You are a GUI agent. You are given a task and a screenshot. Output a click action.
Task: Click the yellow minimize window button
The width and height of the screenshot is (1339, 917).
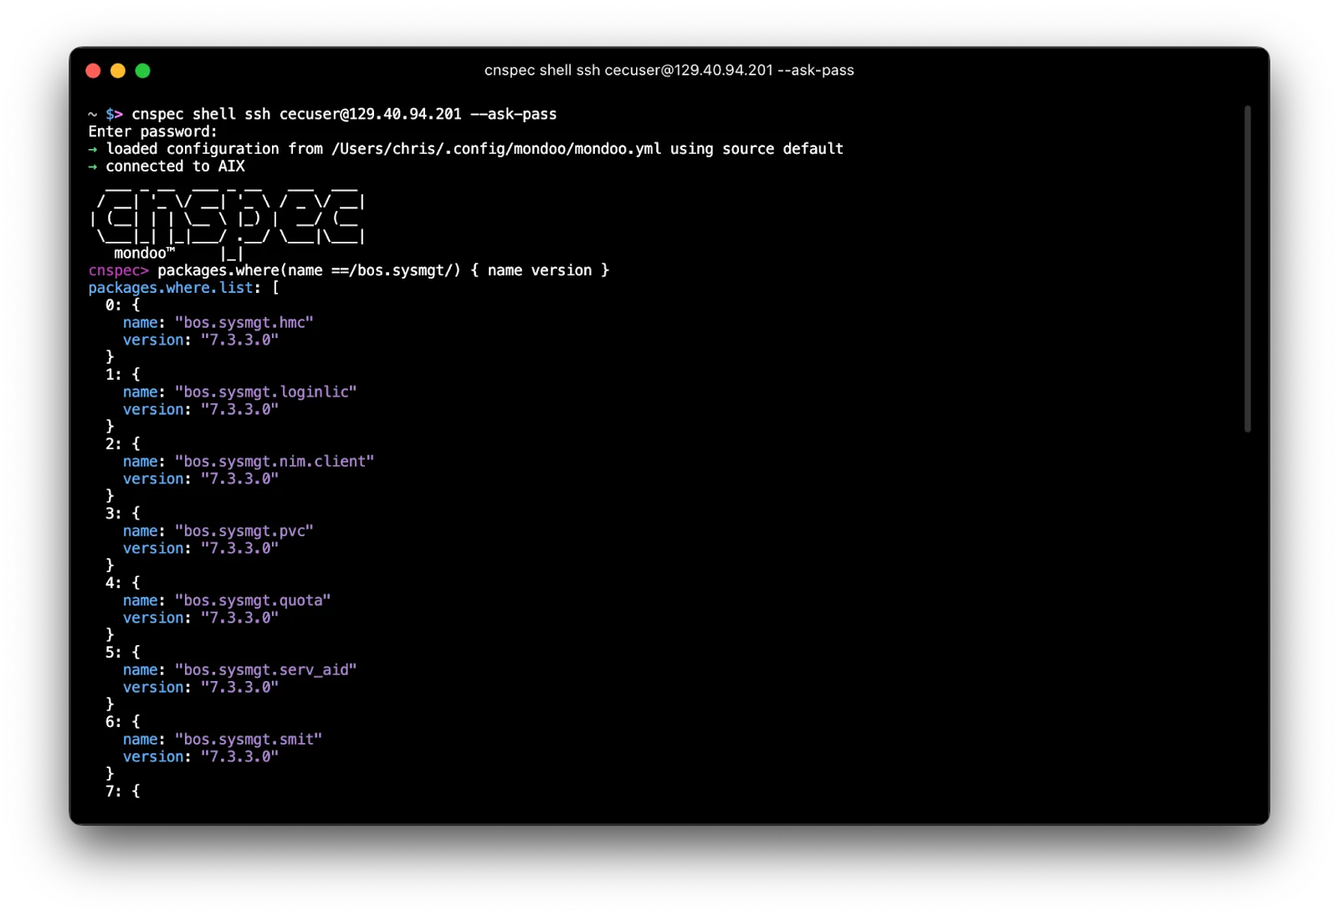click(x=118, y=71)
